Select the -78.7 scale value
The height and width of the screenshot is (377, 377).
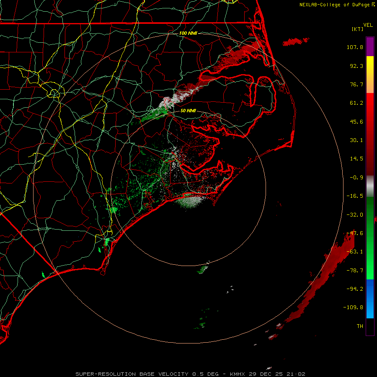coord(355,271)
